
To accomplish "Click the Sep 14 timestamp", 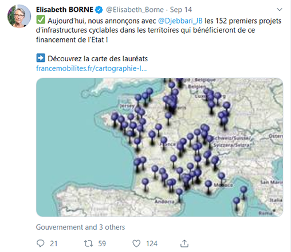I will (181, 10).
